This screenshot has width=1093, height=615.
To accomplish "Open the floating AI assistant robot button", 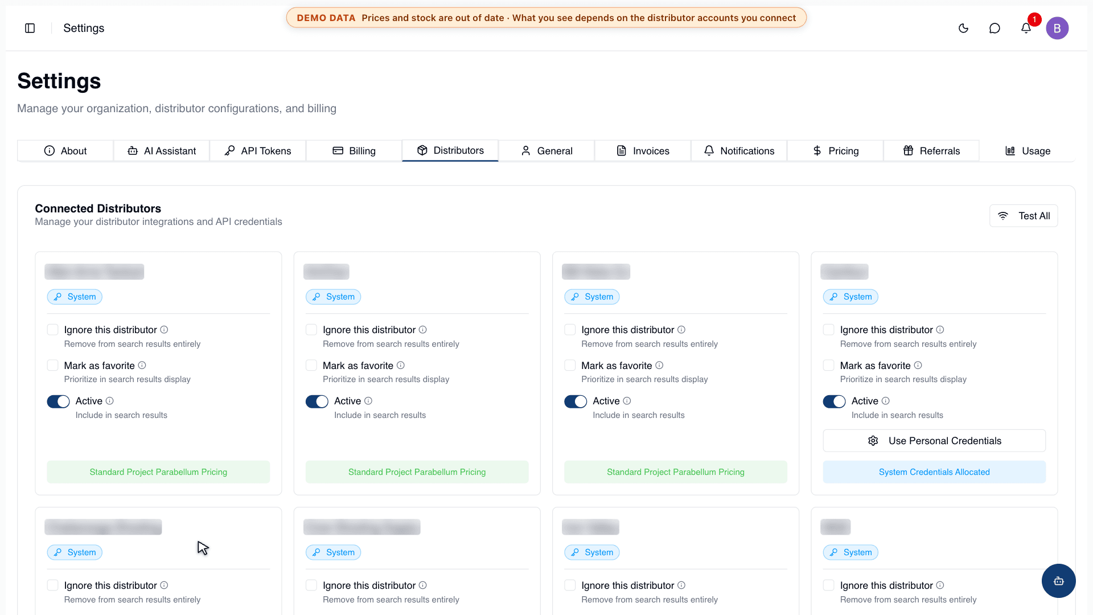I will [x=1058, y=581].
